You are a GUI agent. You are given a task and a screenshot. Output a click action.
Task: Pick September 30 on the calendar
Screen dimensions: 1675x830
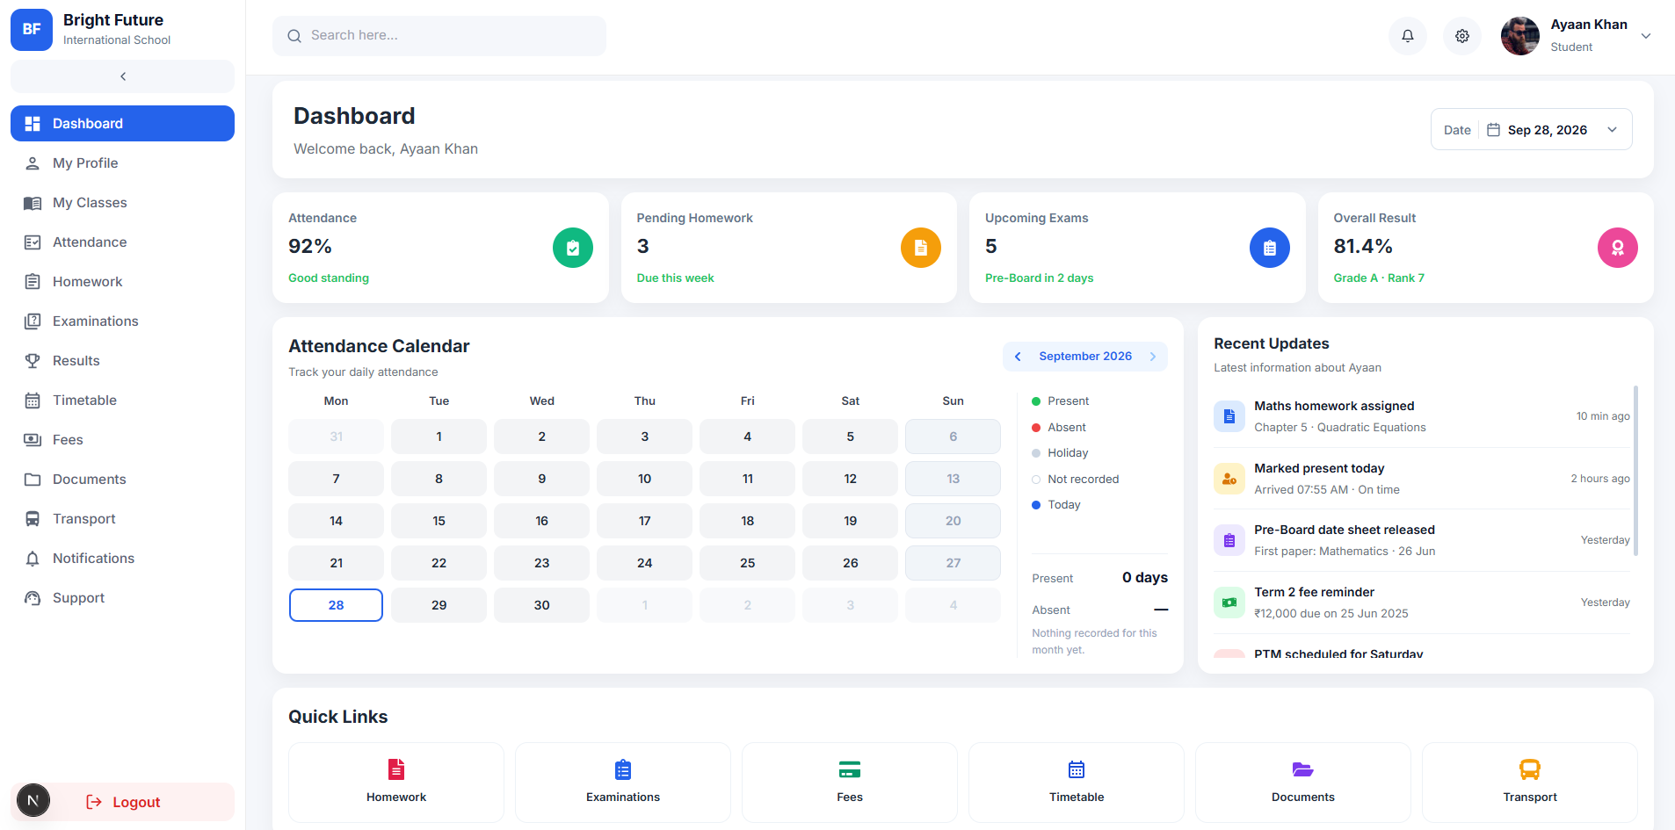pos(541,605)
